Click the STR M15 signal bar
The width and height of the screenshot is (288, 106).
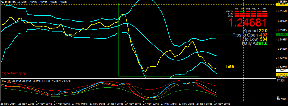pyautogui.click(x=248, y=14)
